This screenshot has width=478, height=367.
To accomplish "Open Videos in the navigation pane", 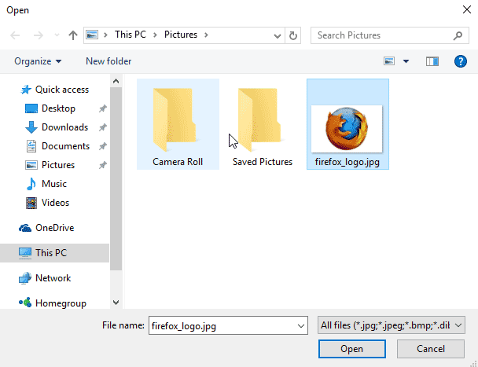I will coord(55,203).
